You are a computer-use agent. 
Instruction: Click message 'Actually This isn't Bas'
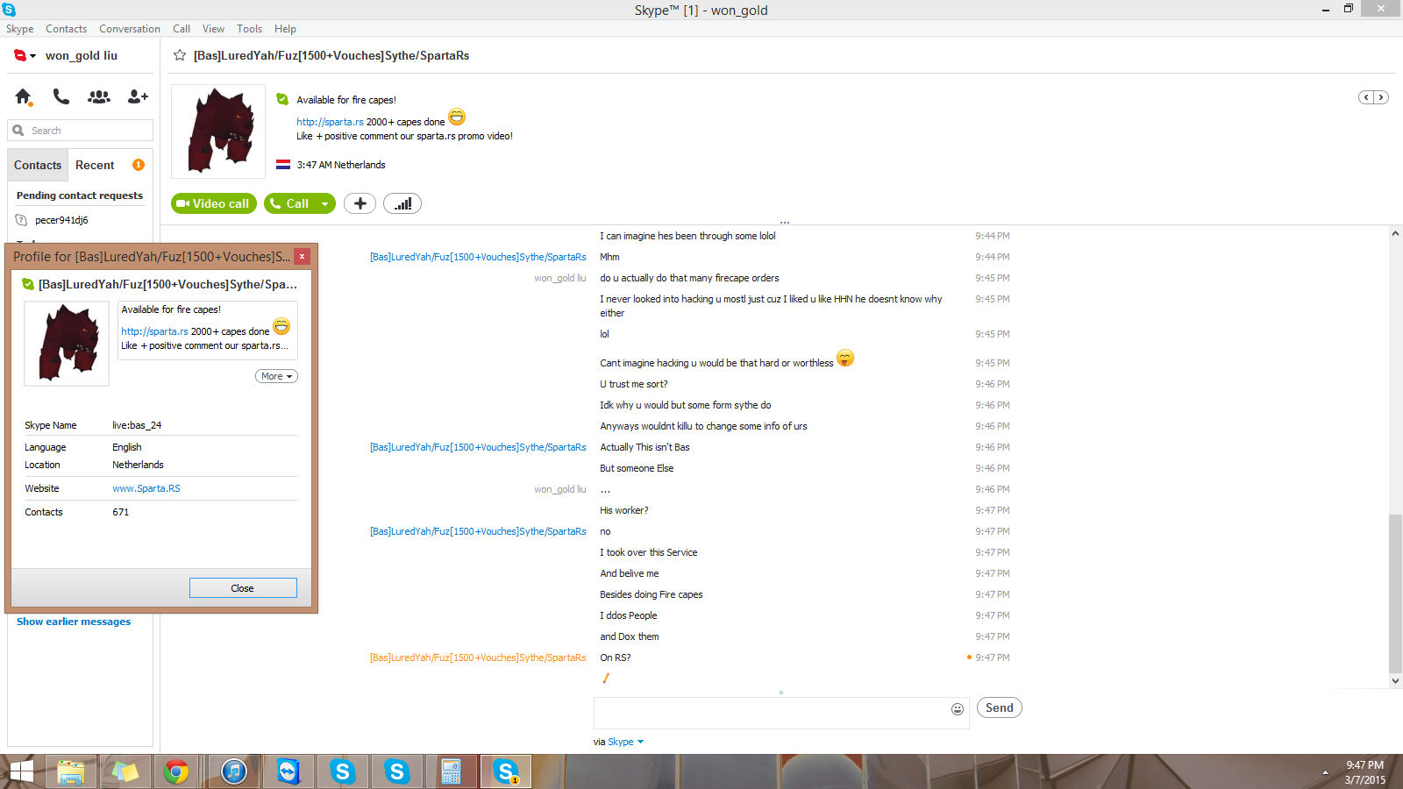[645, 447]
